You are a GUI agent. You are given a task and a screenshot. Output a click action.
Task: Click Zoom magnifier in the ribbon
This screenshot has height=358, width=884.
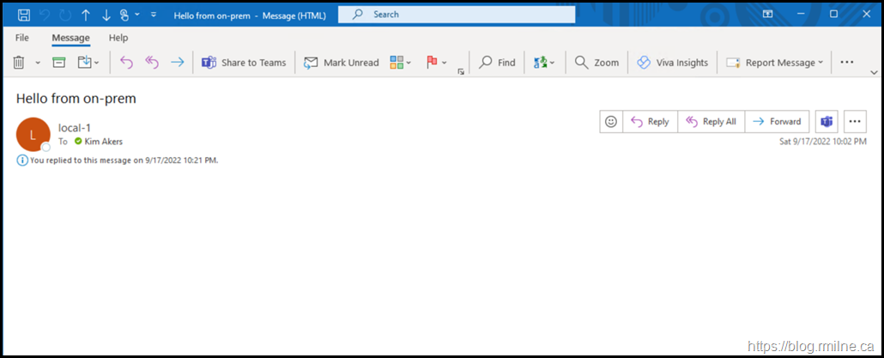tap(596, 63)
